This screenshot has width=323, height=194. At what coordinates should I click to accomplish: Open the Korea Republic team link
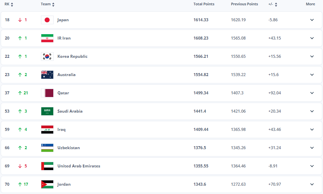[x=72, y=56]
